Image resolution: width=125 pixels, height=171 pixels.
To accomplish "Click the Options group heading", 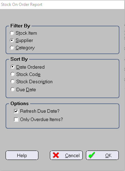I will (19, 103).
